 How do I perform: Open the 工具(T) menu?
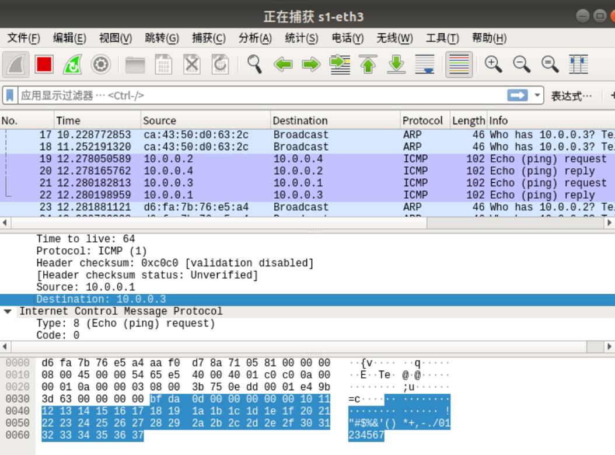tap(442, 38)
